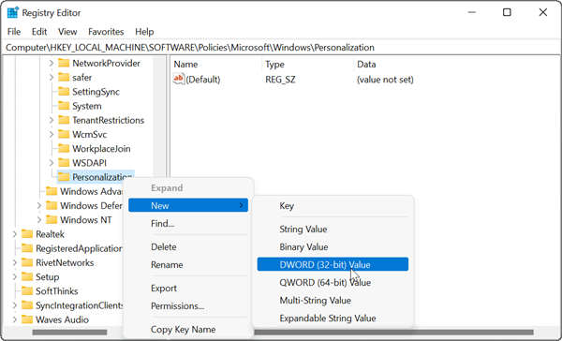Click the SyncIntegrationClients folder icon
Image resolution: width=562 pixels, height=341 pixels.
[x=27, y=305]
